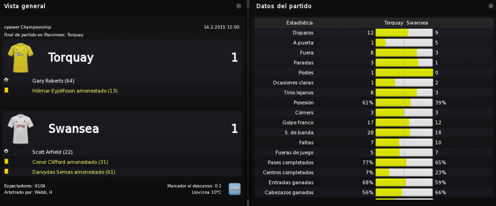Click the Swansea white kit icon
The width and height of the screenshot is (496, 206).
20,129
